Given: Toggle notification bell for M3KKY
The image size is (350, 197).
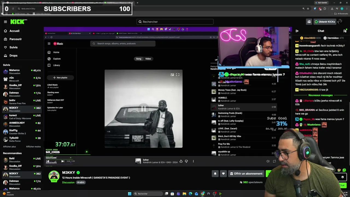Looking at the screenshot, I should point(215,173).
